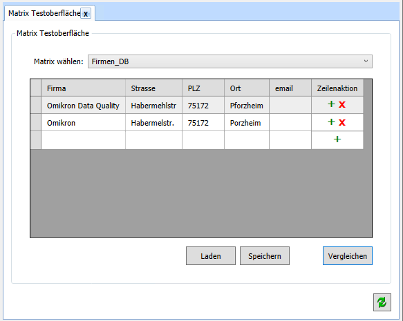Close the Matrix Testoberfläche tab
The image size is (403, 321).
point(86,13)
